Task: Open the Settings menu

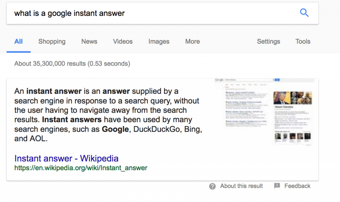Action: [x=268, y=41]
